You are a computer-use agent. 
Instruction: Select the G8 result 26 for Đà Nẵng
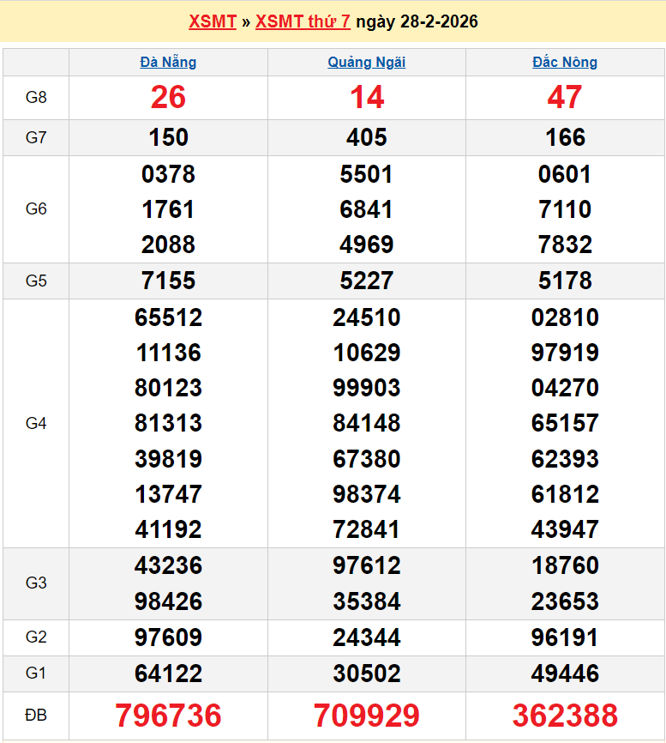point(168,97)
